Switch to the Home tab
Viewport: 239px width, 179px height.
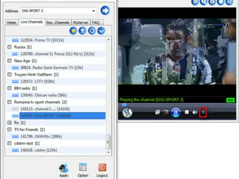click(x=12, y=23)
